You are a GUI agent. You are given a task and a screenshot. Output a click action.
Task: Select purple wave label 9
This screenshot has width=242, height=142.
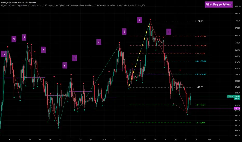(14, 39)
